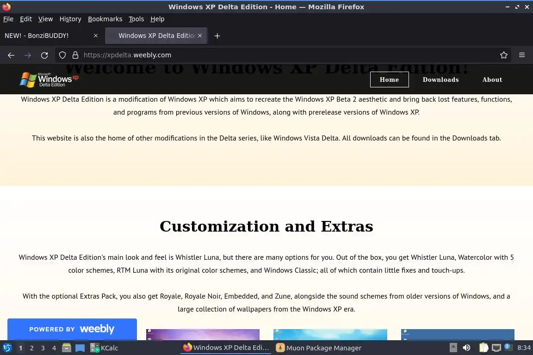Click the Firefox logo in title bar
Image resolution: width=533 pixels, height=355 pixels.
pyautogui.click(x=6, y=7)
